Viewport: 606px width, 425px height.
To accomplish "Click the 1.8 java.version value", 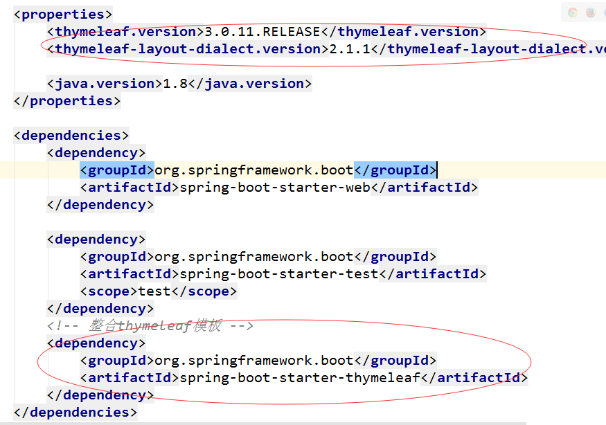I will pos(175,84).
